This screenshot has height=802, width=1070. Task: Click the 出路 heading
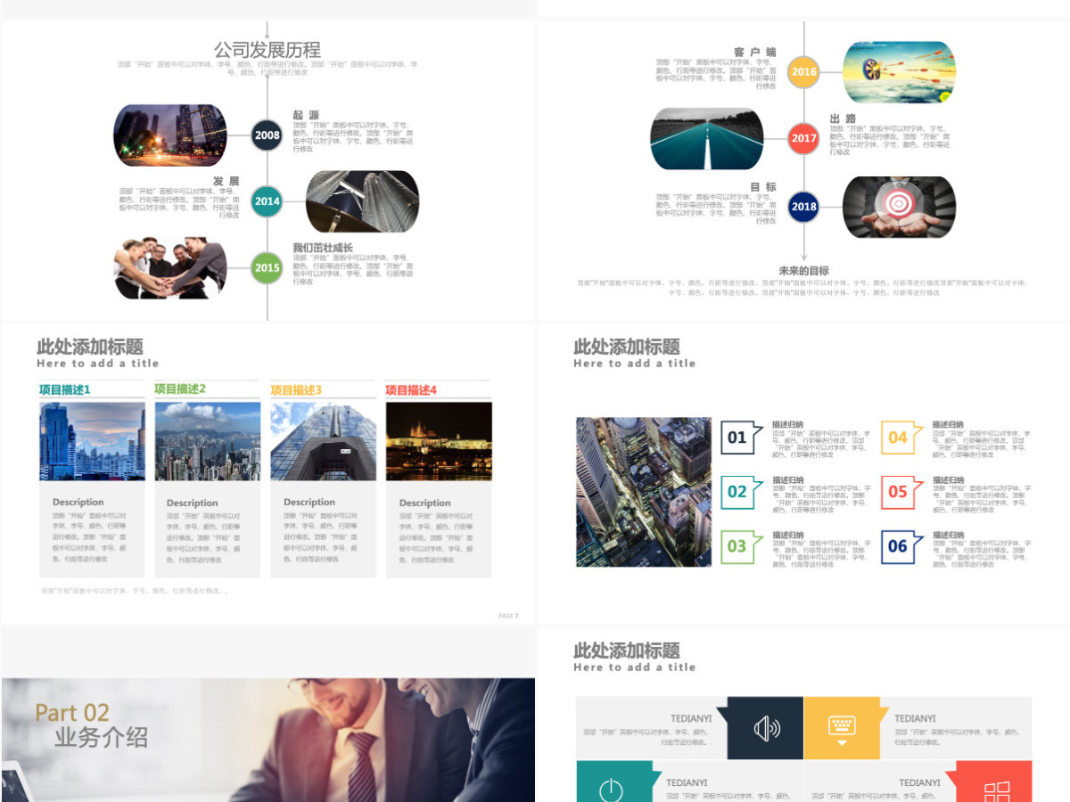tap(843, 119)
